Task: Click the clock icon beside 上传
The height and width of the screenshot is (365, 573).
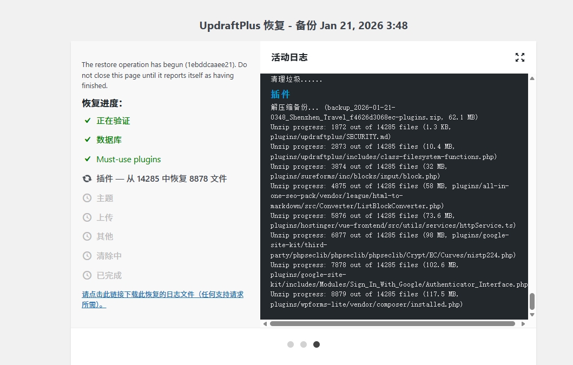Action: coord(87,217)
